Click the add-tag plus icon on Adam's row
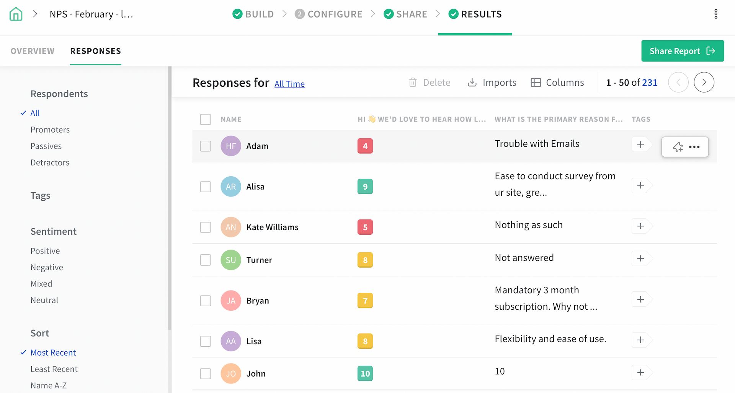 pos(640,145)
